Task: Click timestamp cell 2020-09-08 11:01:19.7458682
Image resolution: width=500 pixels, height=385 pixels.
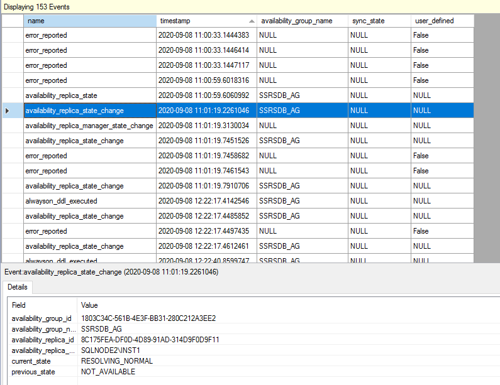Action: coord(204,156)
